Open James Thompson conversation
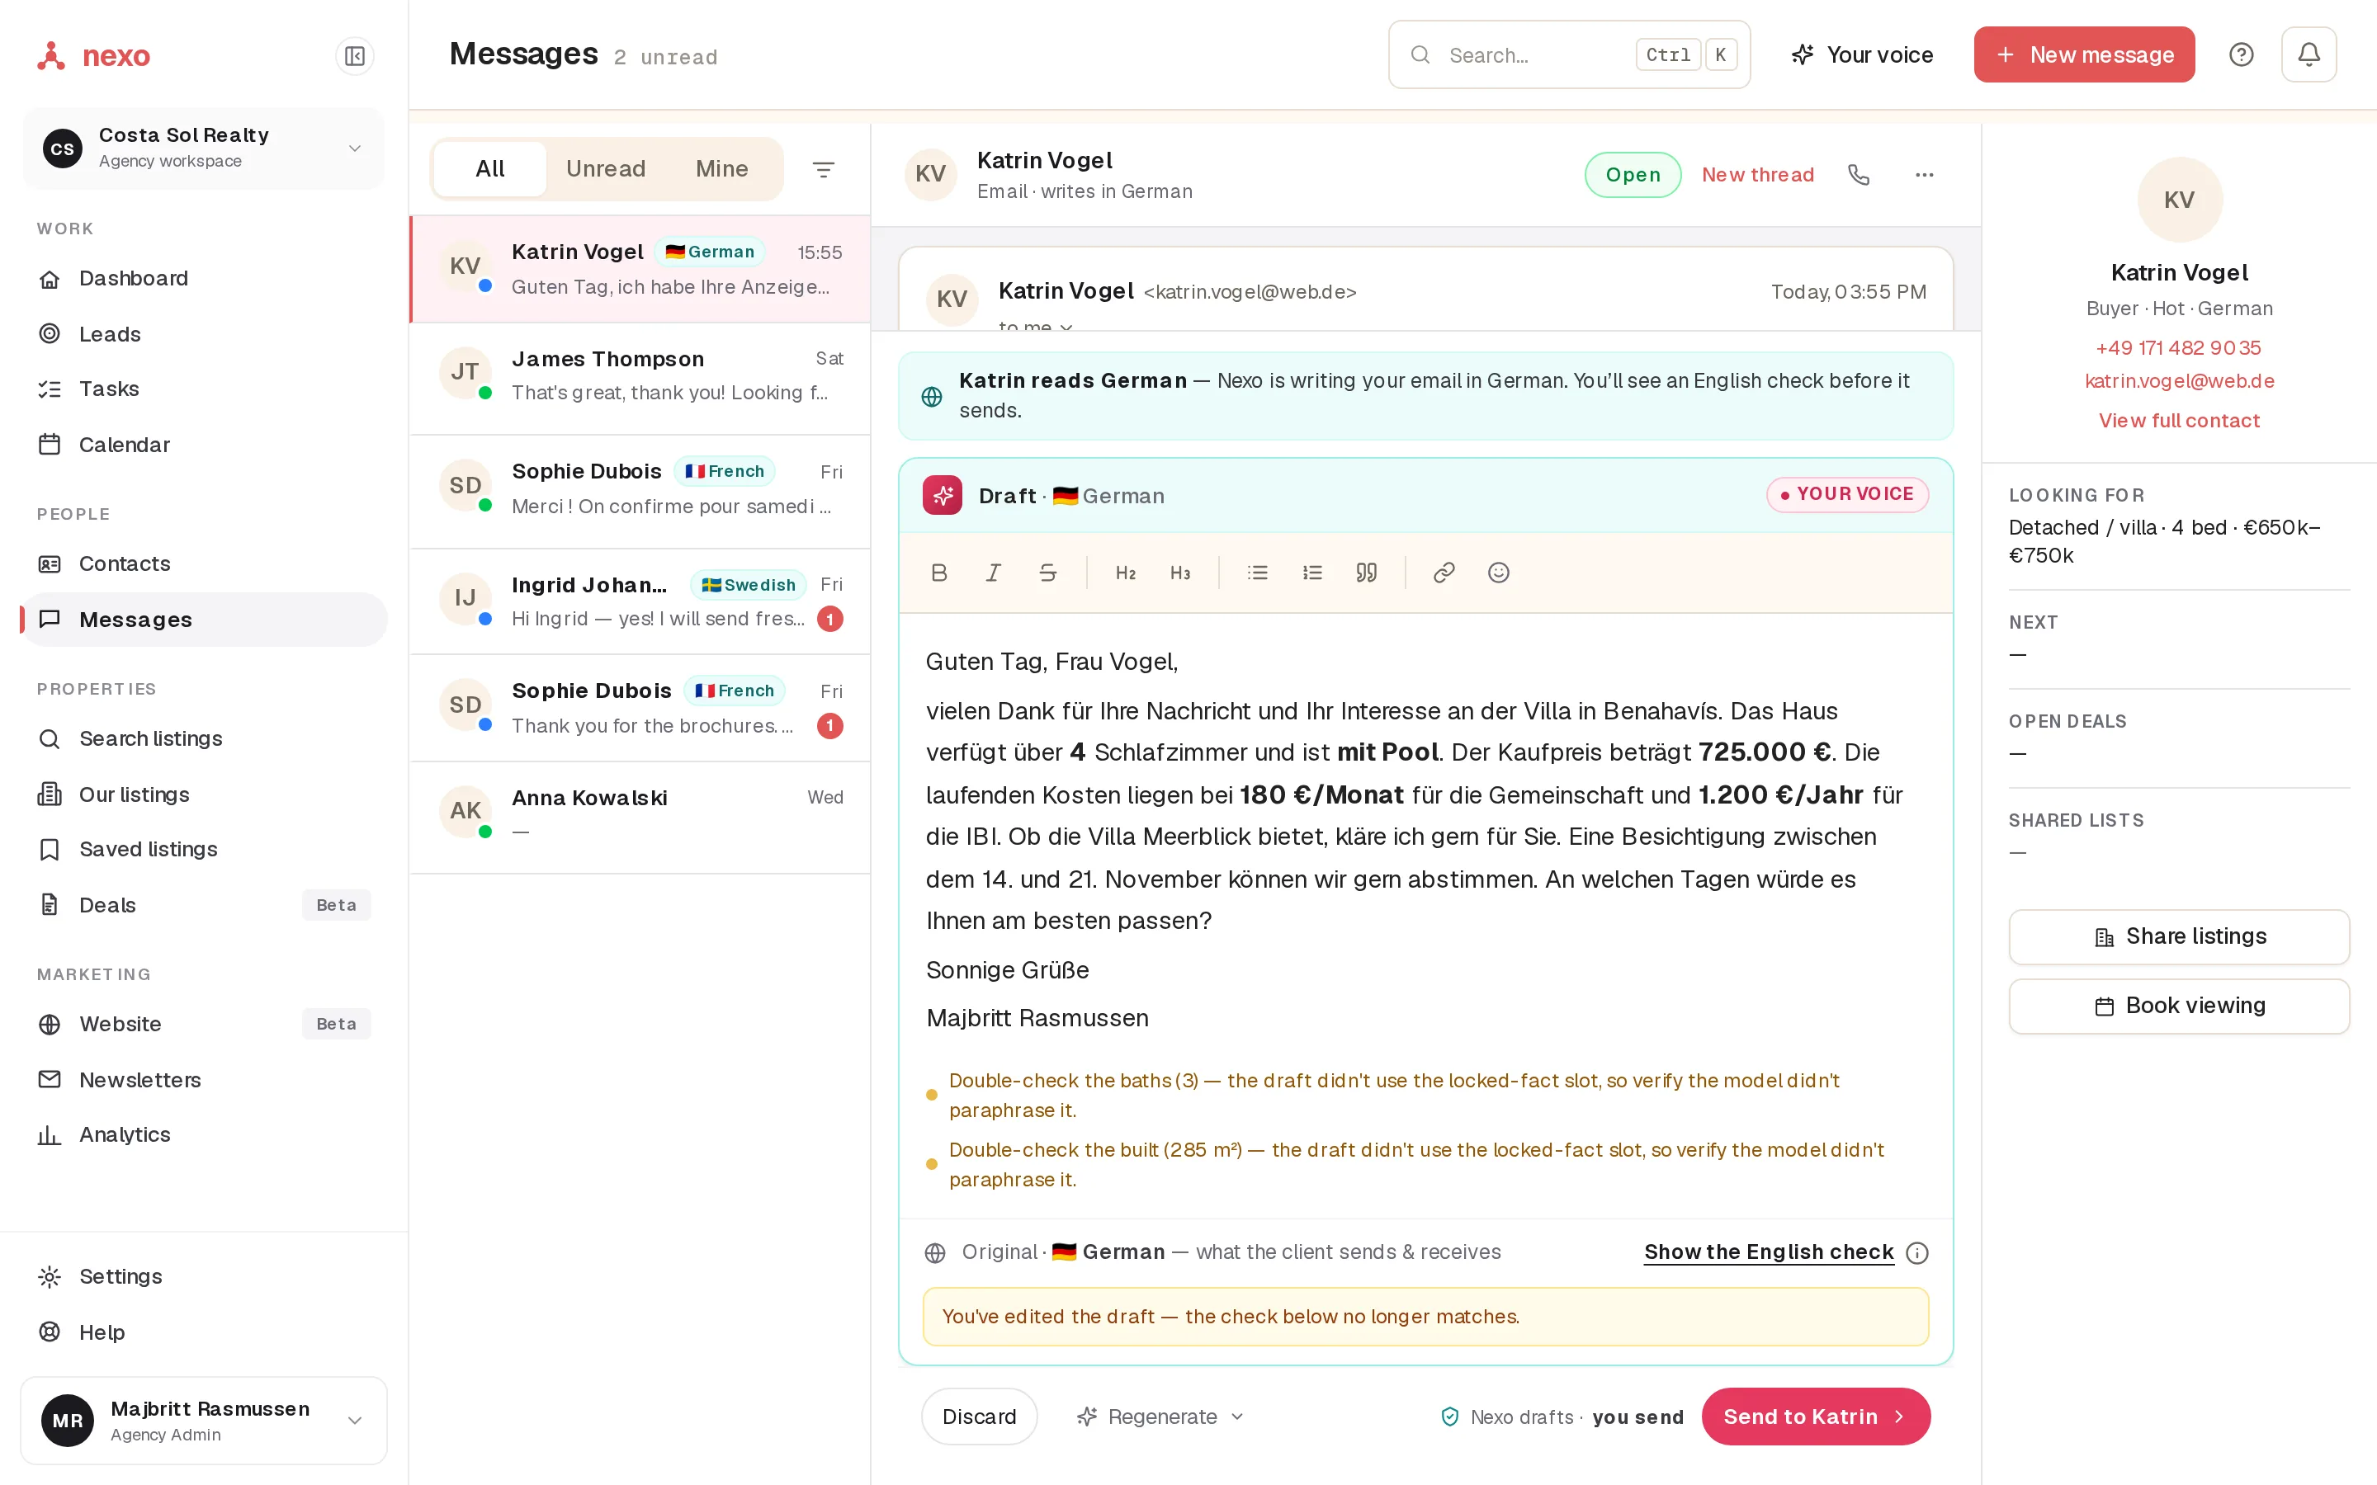2377x1485 pixels. [x=640, y=378]
